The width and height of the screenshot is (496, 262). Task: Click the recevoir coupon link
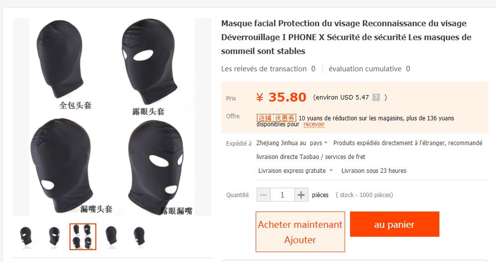pos(314,124)
